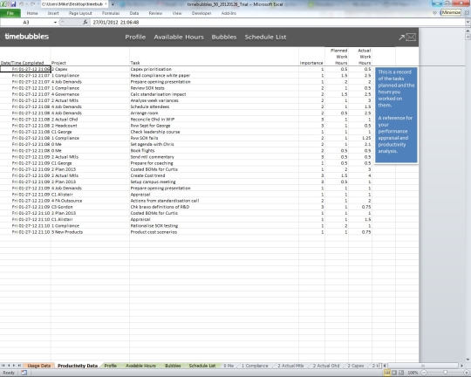471x377 pixels.
Task: Click next sheet tab navigation arrow
Action: 14,366
